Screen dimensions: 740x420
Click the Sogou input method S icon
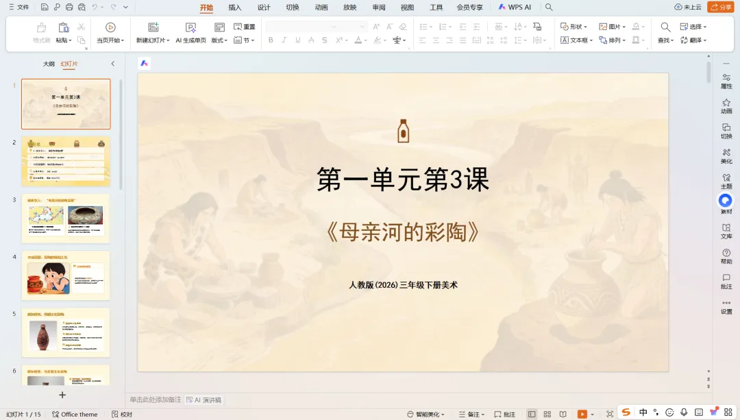tap(626, 412)
